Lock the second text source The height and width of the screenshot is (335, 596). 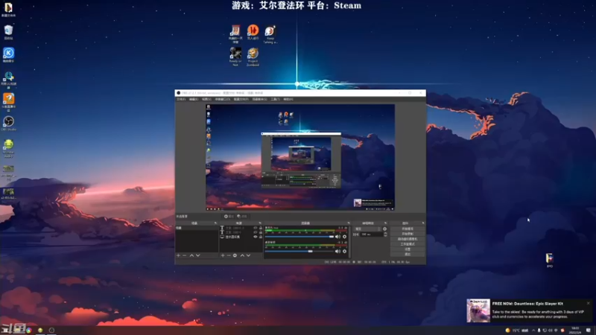pos(260,232)
